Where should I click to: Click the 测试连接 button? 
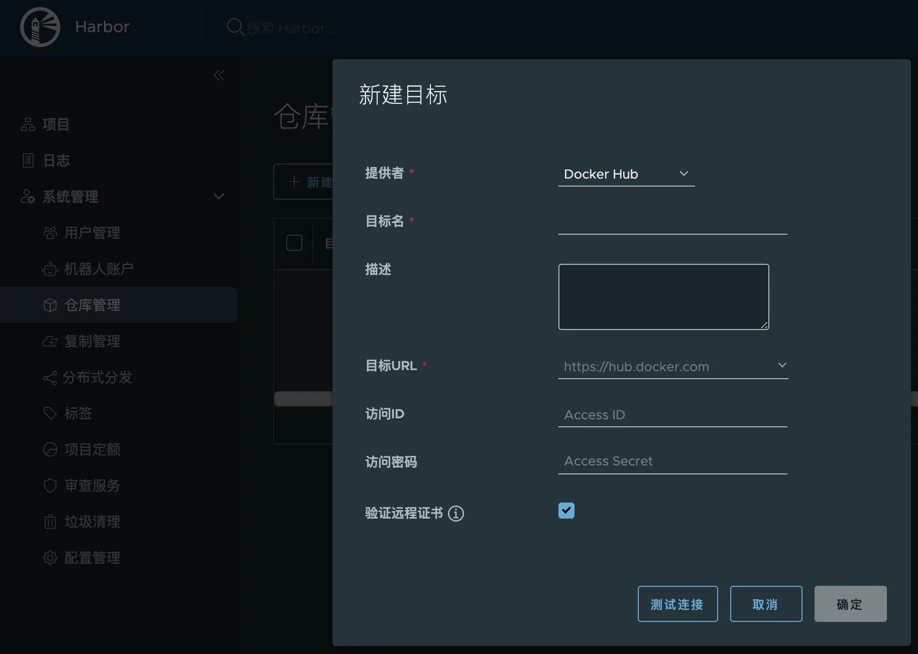click(x=677, y=604)
